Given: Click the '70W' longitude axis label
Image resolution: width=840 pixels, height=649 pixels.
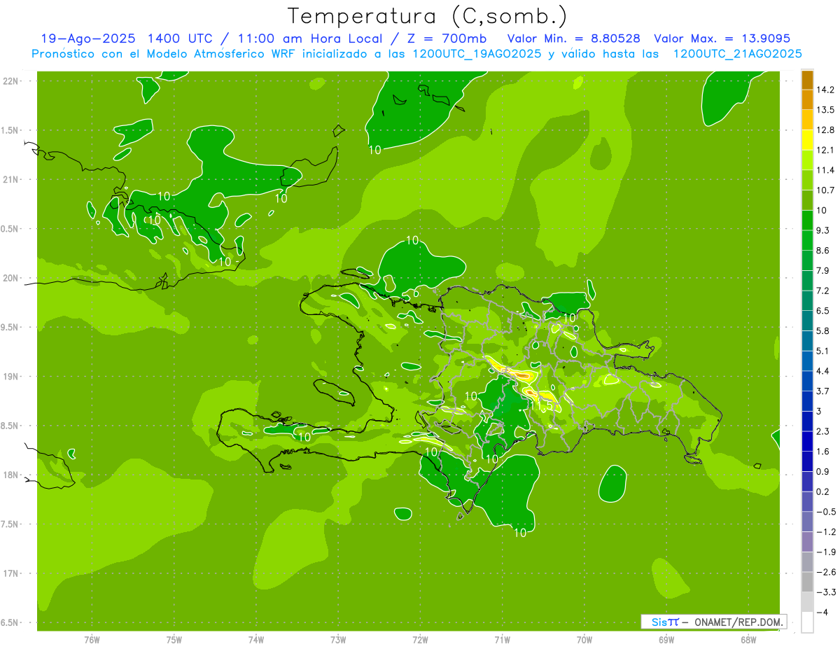Looking at the screenshot, I should 584,639.
